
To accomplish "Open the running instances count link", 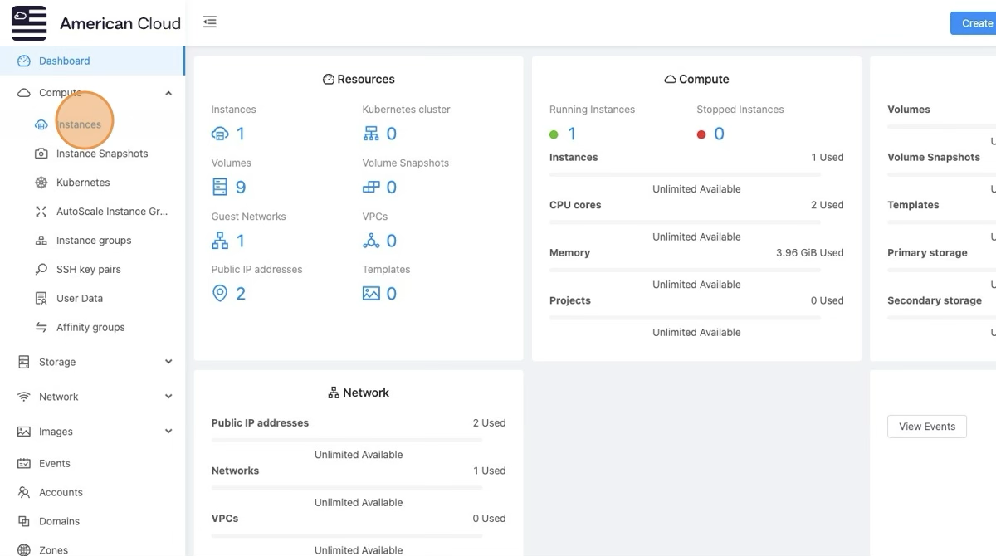I will pos(571,134).
